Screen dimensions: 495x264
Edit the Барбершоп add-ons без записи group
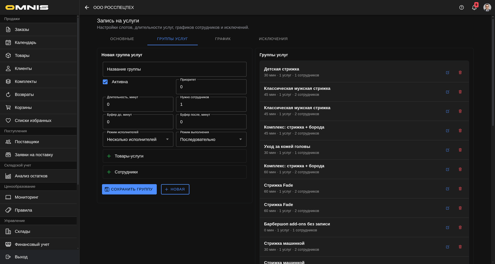coord(448,228)
